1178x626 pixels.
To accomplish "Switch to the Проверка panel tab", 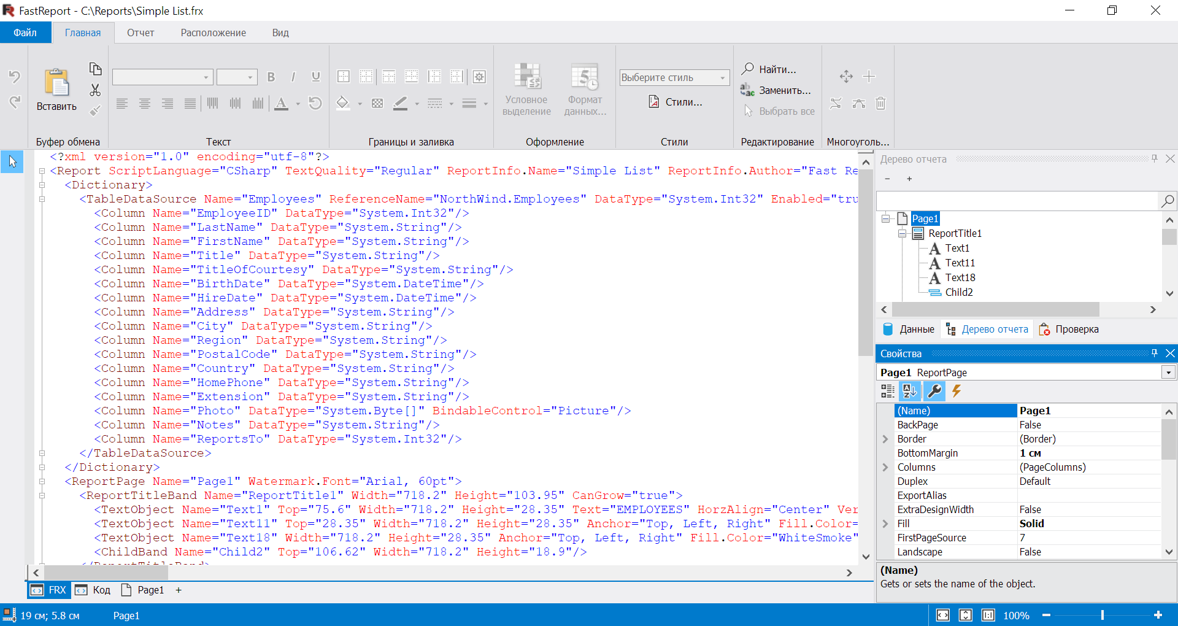I will (1069, 329).
